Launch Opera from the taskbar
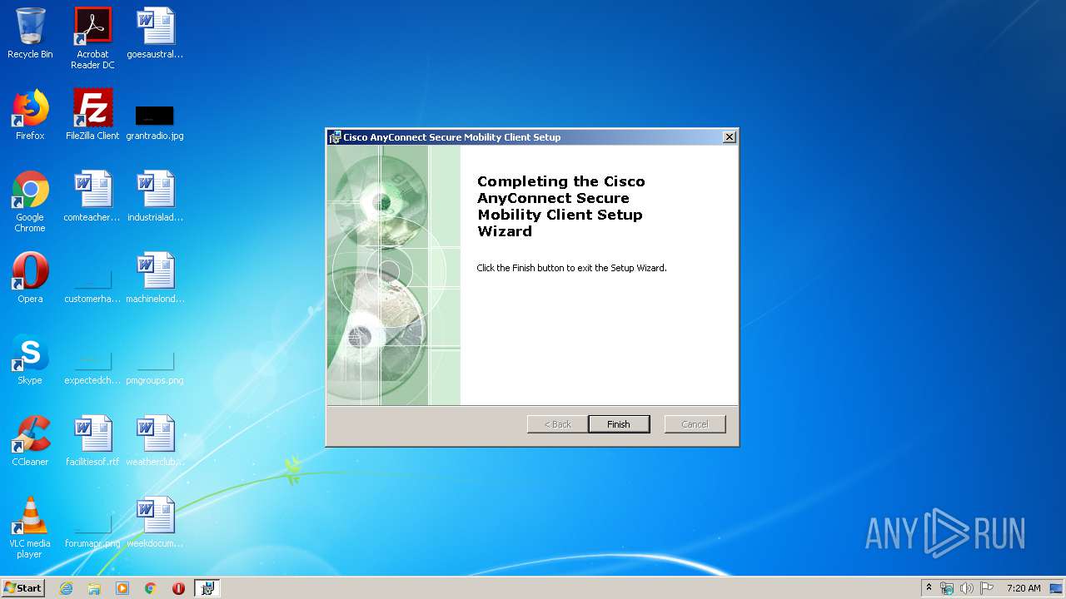The height and width of the screenshot is (599, 1066). coord(178,588)
